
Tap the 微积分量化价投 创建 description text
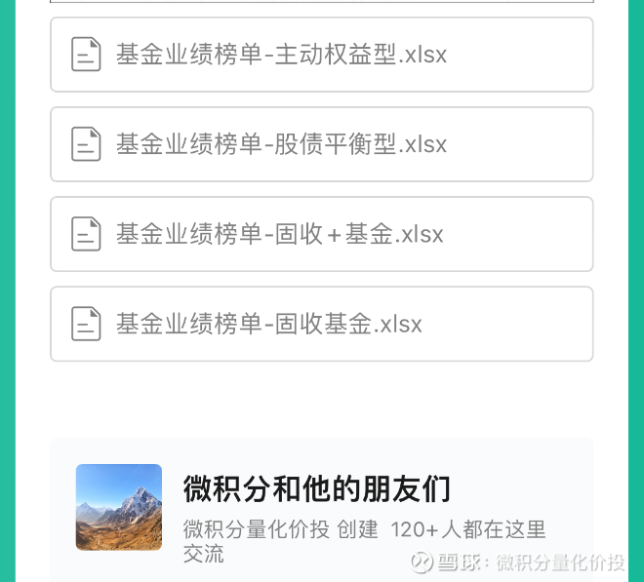click(x=280, y=529)
